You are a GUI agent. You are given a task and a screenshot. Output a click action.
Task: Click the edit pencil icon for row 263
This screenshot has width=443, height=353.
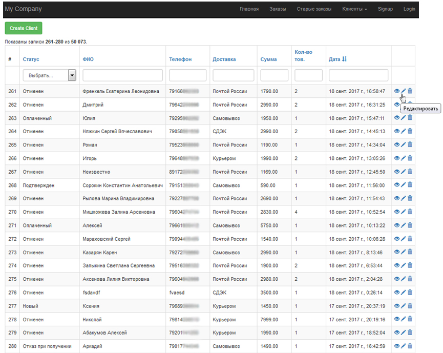tap(404, 118)
